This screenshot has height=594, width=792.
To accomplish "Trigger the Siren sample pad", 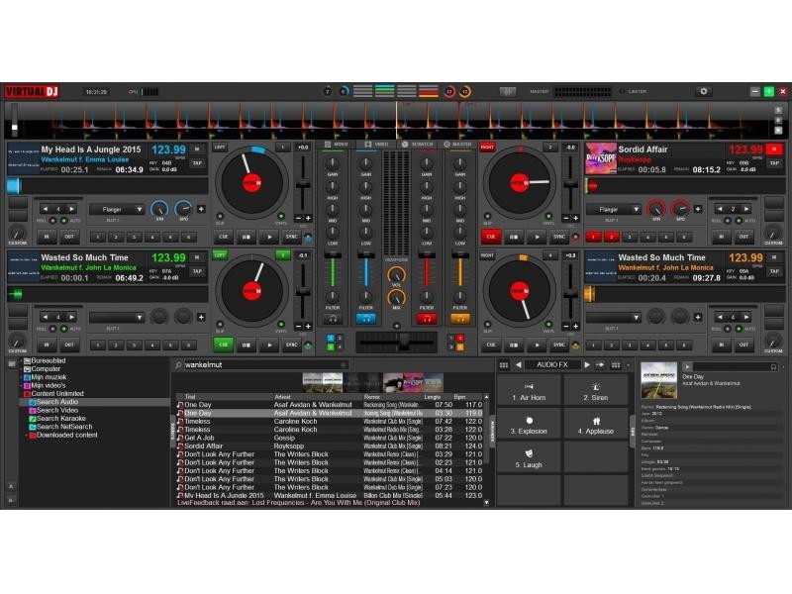I will (596, 391).
